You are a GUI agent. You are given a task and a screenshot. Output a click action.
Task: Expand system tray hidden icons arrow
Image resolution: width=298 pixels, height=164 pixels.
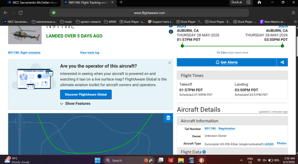pos(241,160)
